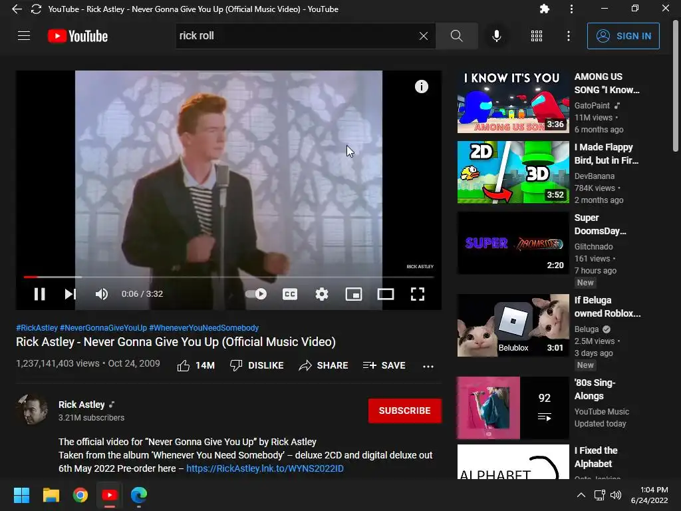
Task: Dislike this video
Action: tap(257, 365)
